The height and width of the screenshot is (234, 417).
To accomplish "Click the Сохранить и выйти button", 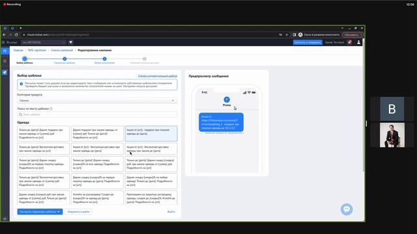I will 78,212.
